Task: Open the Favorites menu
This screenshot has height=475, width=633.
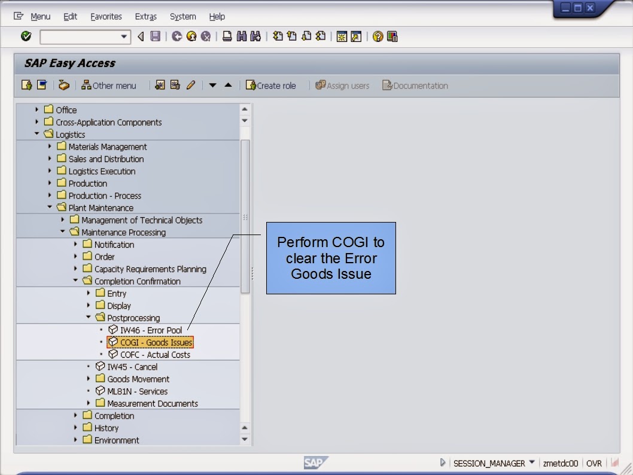Action: pos(106,17)
